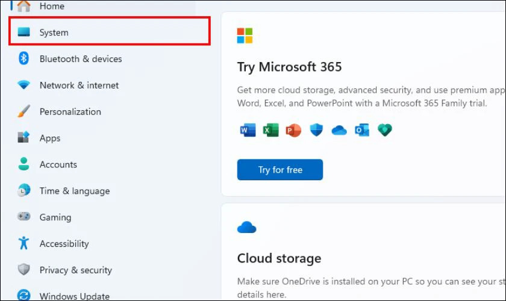
Task: Click the OneDrive icon in Microsoft 365 row
Action: point(339,130)
